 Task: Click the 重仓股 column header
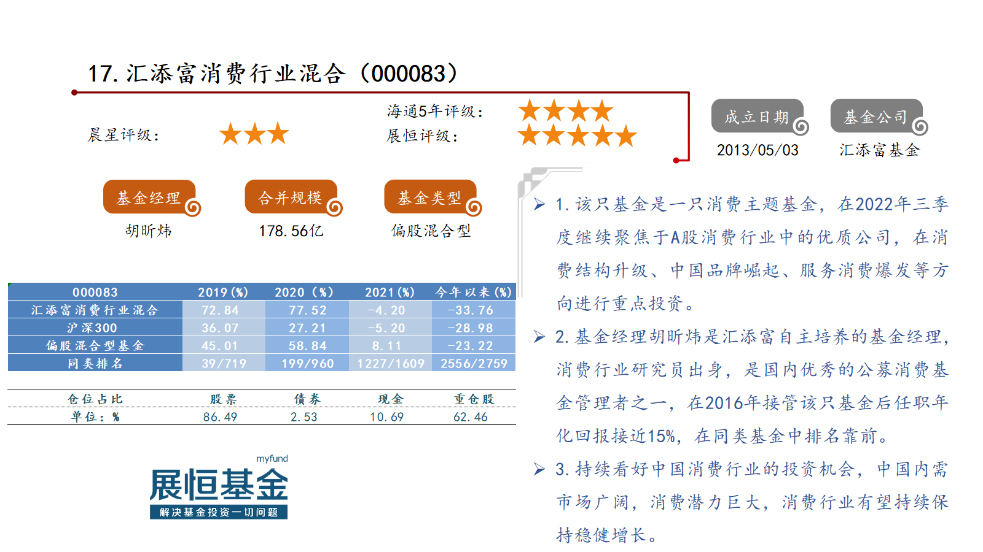click(474, 399)
